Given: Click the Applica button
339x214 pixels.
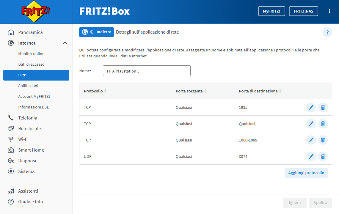Looking at the screenshot, I should tap(320, 203).
